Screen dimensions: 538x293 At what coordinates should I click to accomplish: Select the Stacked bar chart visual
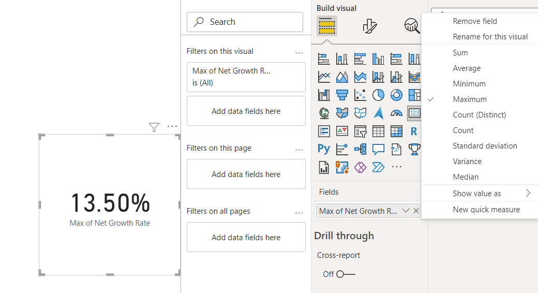[x=323, y=59]
